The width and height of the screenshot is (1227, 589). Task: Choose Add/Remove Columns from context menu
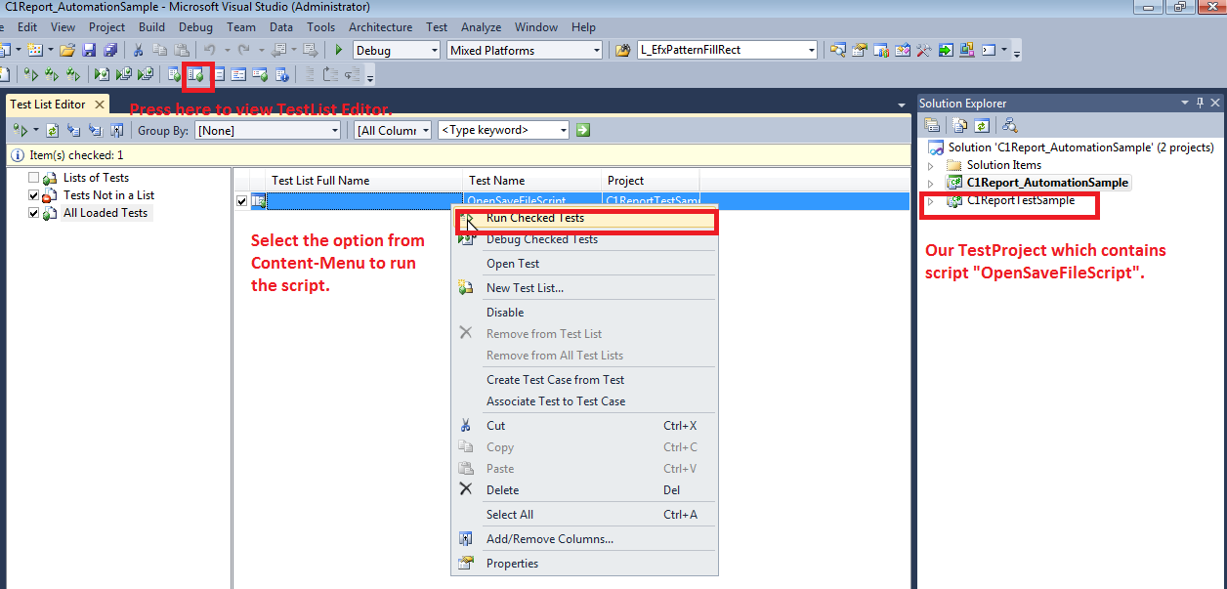(549, 539)
